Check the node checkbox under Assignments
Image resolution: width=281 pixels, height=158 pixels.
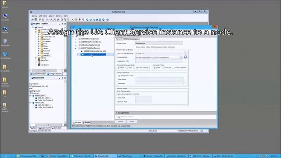[119, 117]
